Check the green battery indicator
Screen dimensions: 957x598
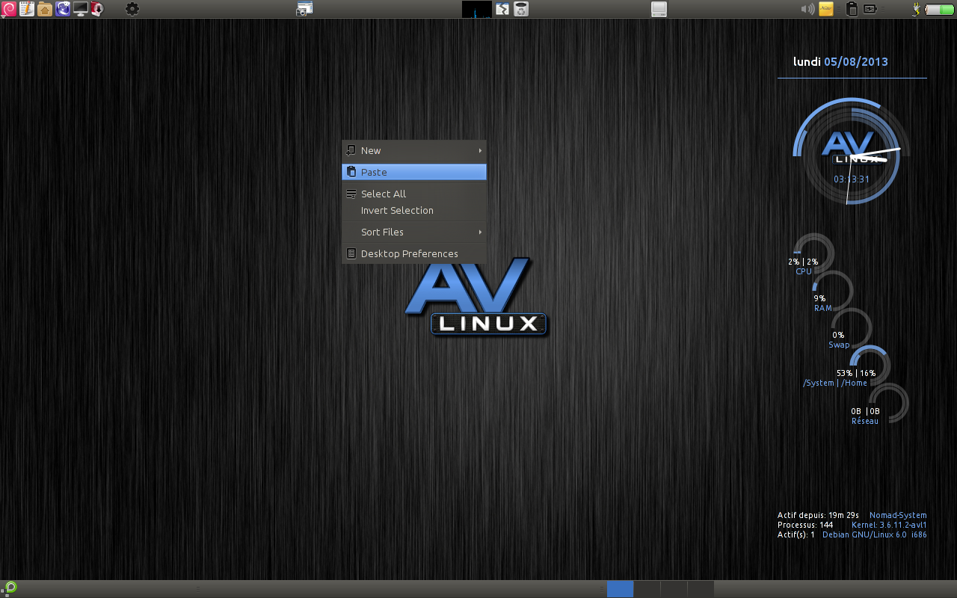939,10
